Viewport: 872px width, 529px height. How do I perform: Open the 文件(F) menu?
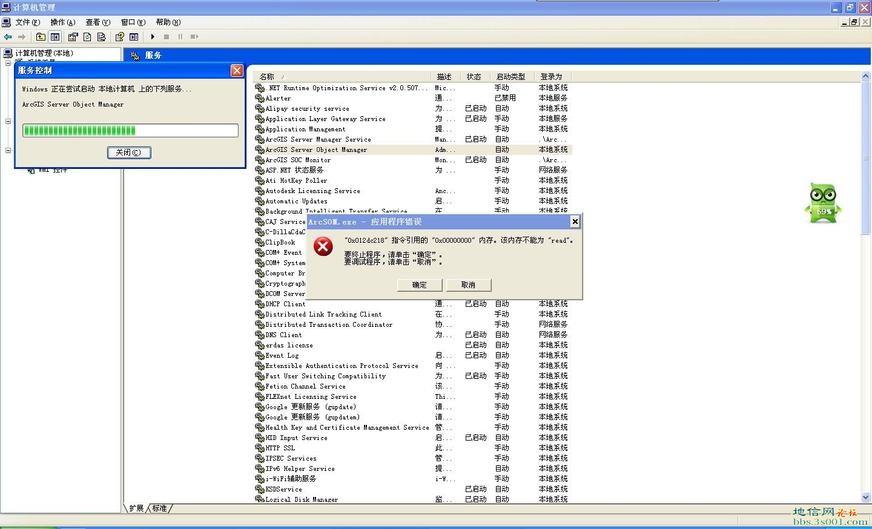(x=28, y=22)
